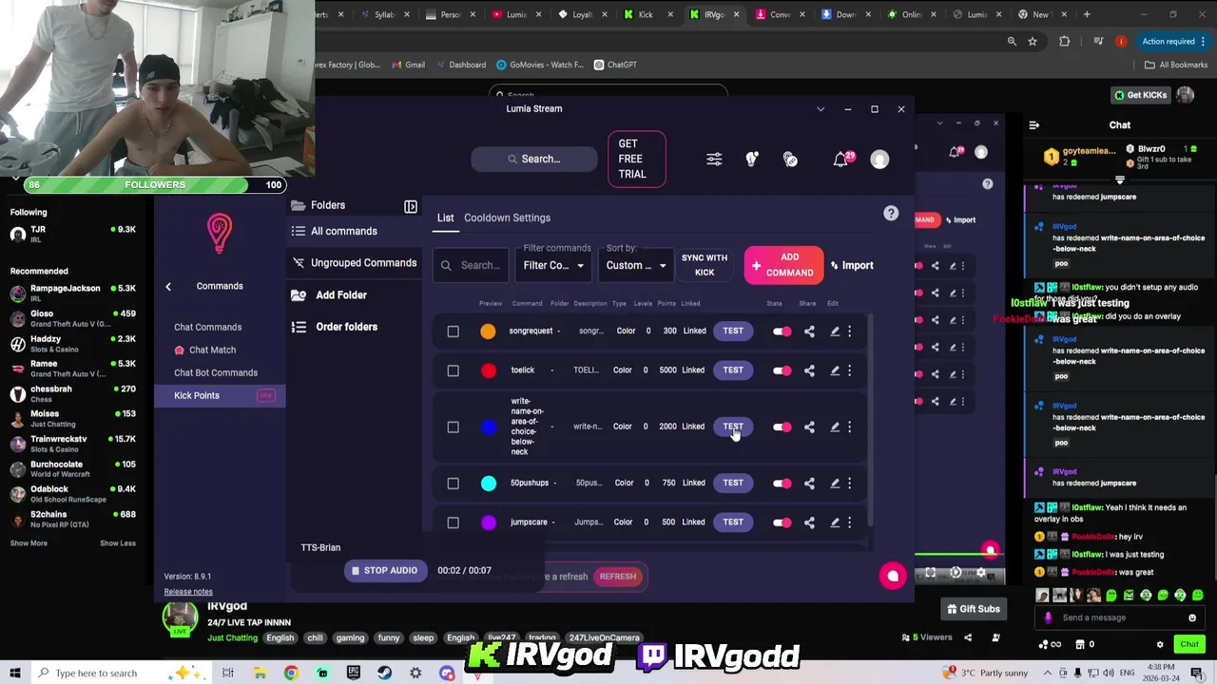The height and width of the screenshot is (684, 1217).
Task: Click the palette link icon in Lumia header
Action: tap(790, 160)
